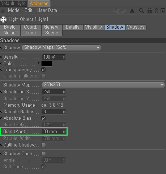Viewport: 166px width, 174px height.
Task: Click the Bias (Abs) 30 mm field
Action: (x=54, y=131)
